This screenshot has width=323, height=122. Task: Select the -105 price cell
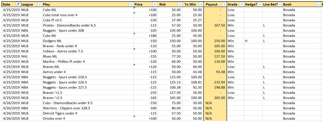click(x=145, y=31)
